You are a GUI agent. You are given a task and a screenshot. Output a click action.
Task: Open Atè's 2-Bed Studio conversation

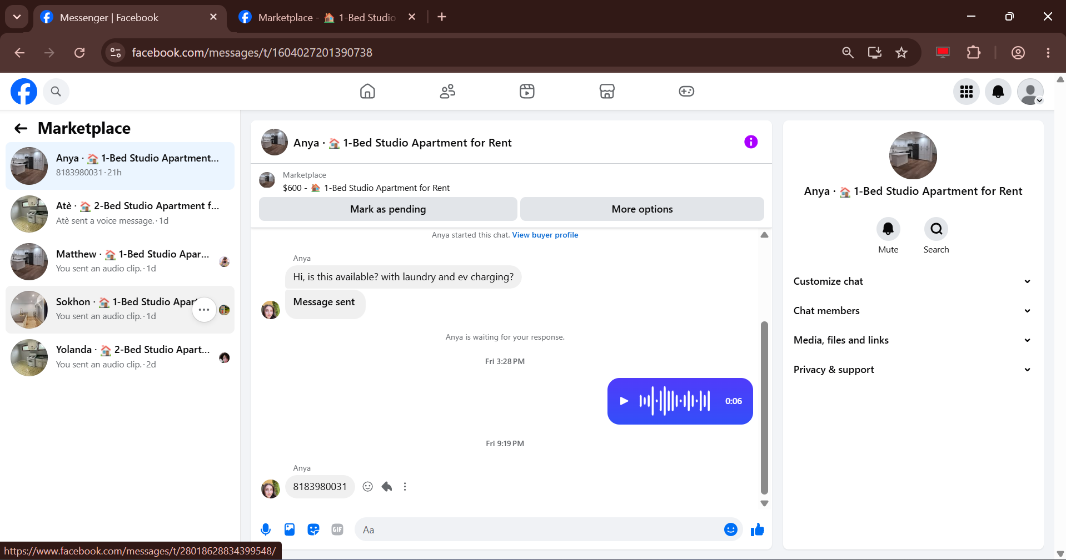pyautogui.click(x=120, y=214)
